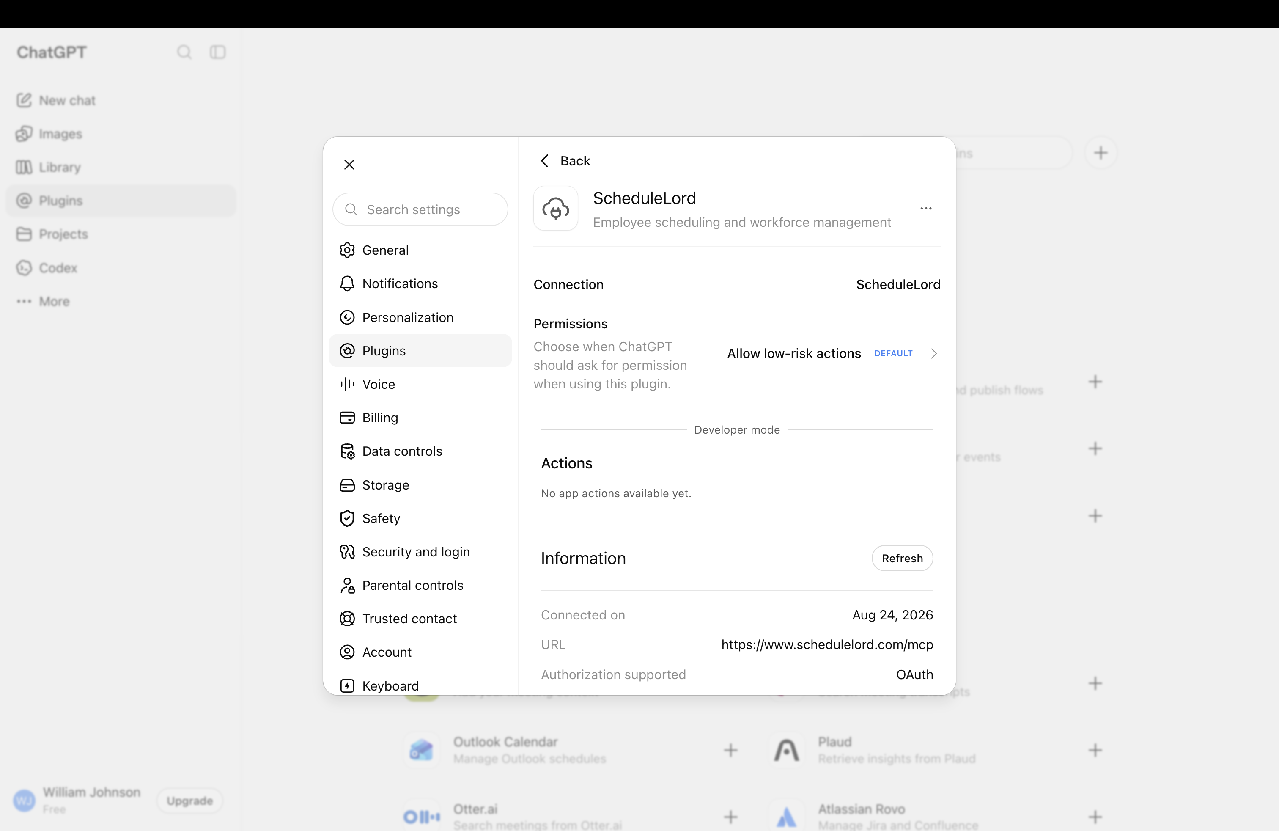Viewport: 1279px width, 831px height.
Task: Open Images in ChatGPT sidebar
Action: click(x=121, y=133)
